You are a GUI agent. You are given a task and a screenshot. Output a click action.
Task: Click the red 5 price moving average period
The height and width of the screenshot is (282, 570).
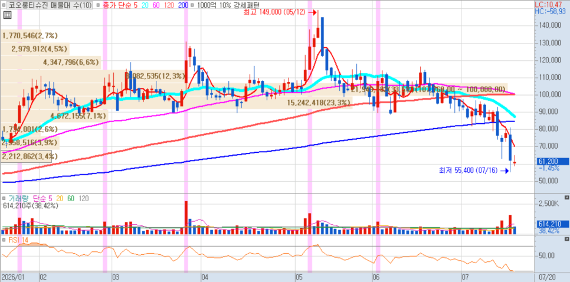(135, 5)
